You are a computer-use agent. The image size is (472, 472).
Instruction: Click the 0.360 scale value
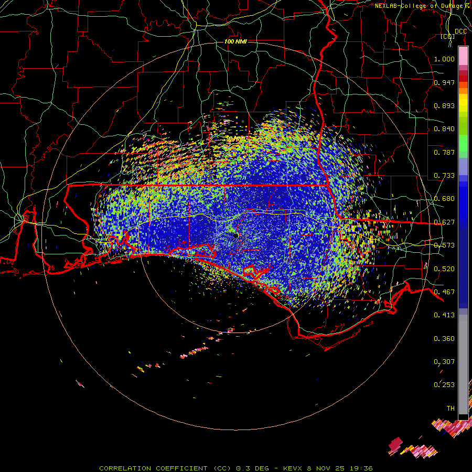pyautogui.click(x=444, y=339)
